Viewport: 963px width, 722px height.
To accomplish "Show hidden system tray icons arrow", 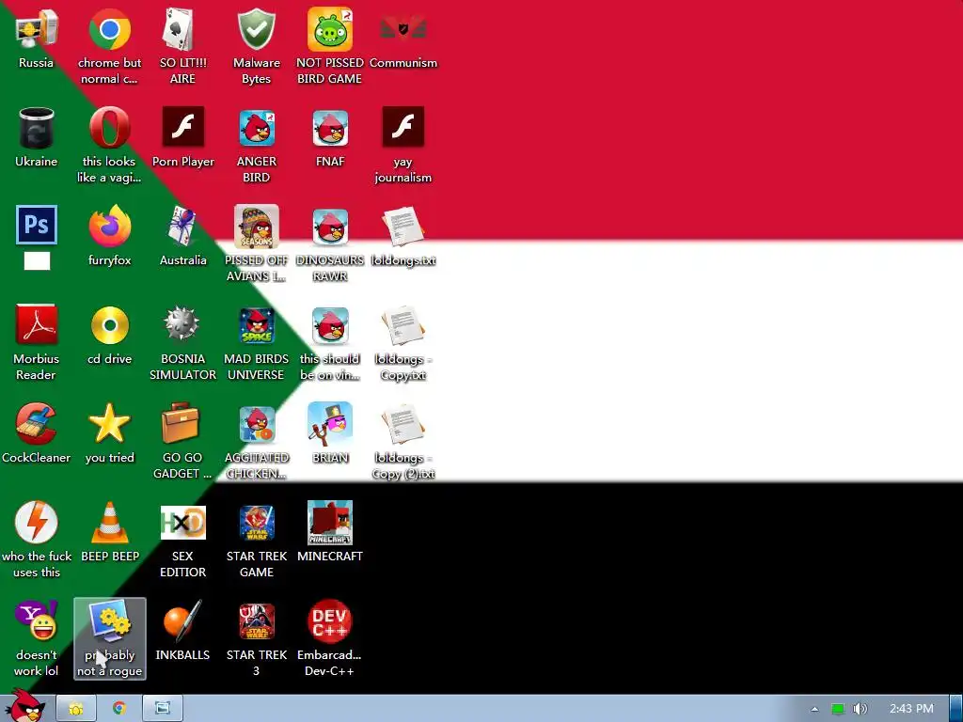I will (814, 709).
